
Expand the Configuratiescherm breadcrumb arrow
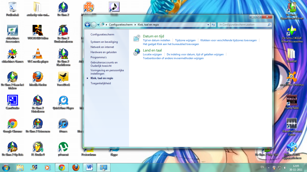click(135, 25)
